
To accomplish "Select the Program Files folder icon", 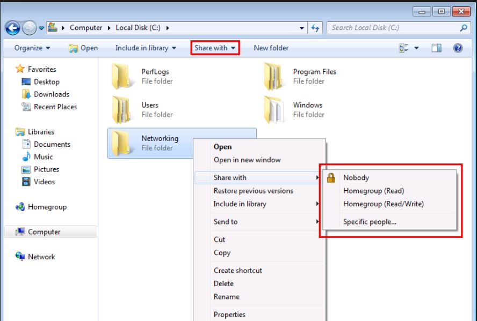I will click(273, 76).
